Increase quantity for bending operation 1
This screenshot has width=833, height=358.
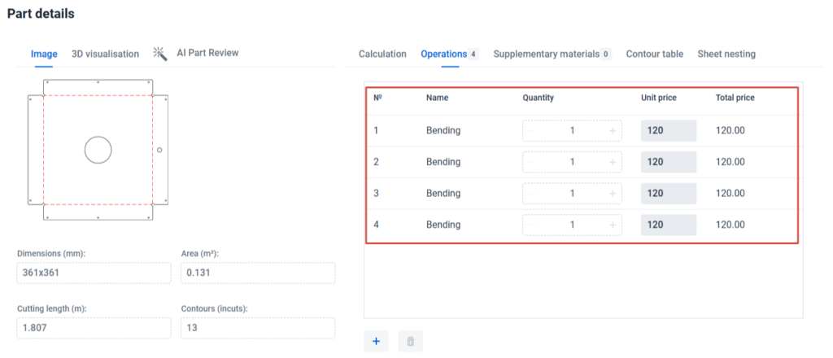coord(613,131)
